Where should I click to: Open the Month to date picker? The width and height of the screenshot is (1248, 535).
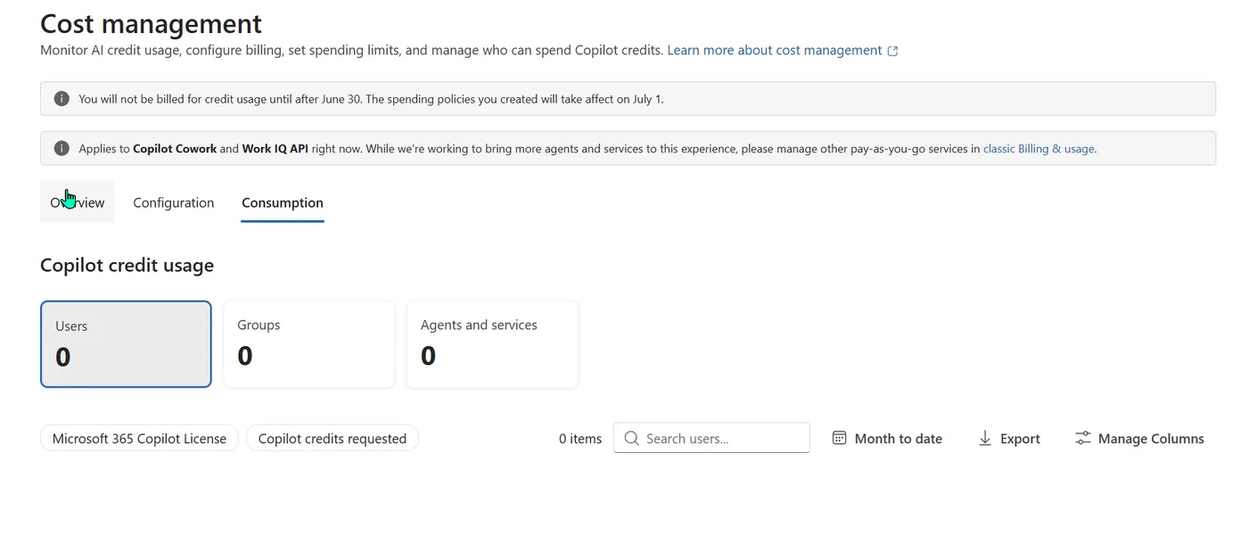(887, 438)
